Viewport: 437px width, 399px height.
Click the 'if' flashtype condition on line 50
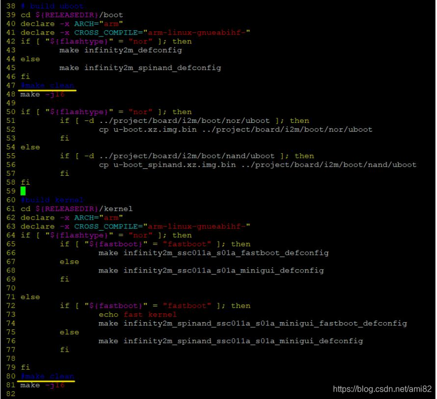coord(106,112)
